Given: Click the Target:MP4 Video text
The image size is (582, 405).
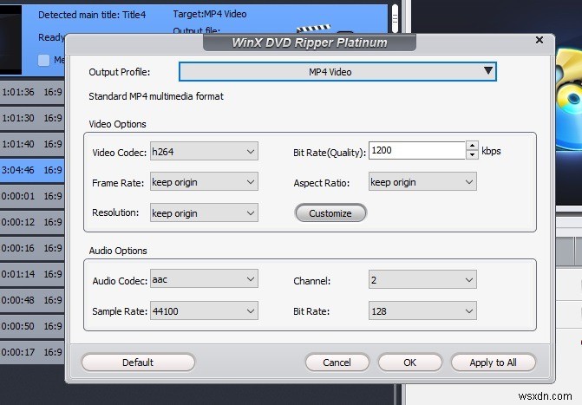Looking at the screenshot, I should click(210, 14).
